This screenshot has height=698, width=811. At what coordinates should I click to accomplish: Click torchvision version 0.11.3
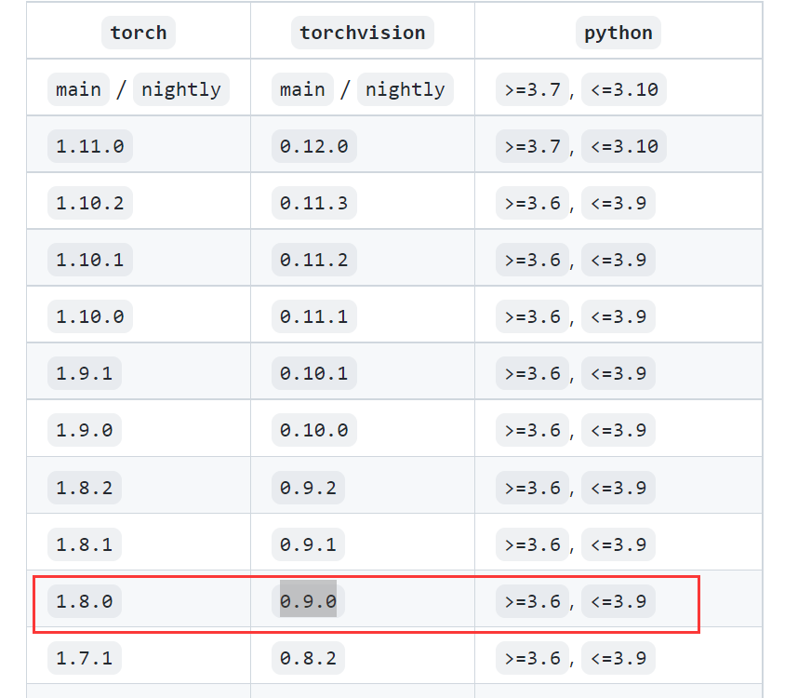[x=313, y=203]
